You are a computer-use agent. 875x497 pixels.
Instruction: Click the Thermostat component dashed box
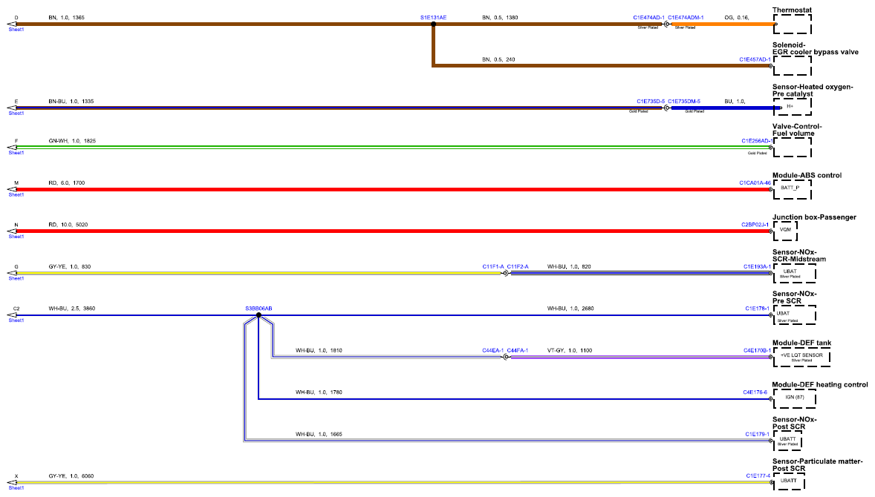pyautogui.click(x=793, y=24)
